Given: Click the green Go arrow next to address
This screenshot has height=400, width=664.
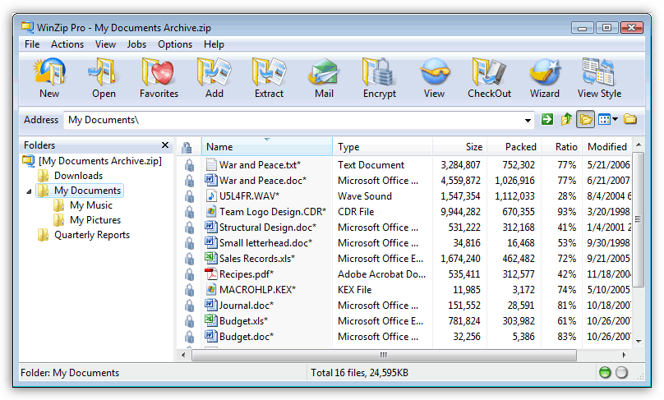Looking at the screenshot, I should [546, 119].
